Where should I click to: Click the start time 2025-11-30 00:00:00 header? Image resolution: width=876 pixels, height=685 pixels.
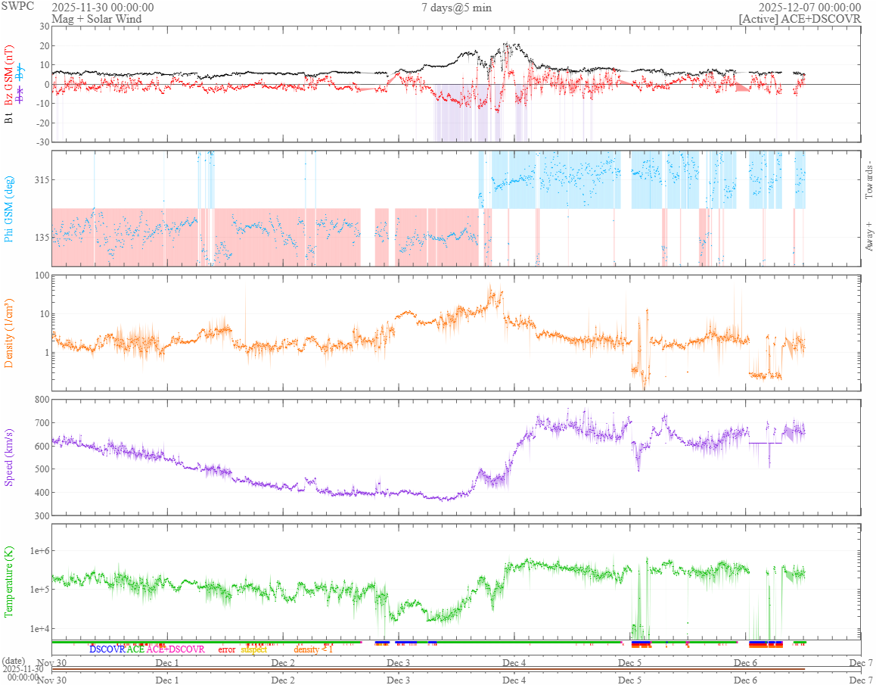pos(103,8)
